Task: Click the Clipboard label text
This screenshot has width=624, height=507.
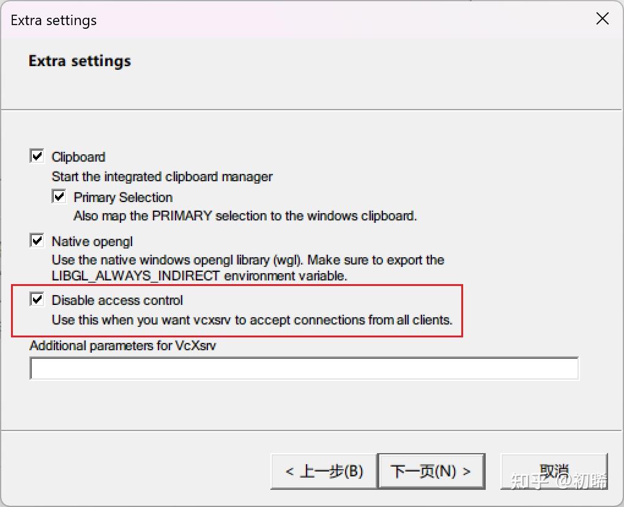Action: tap(78, 156)
